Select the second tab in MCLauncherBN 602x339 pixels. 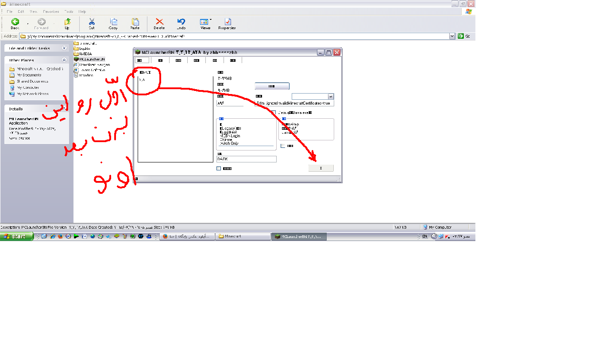160,60
